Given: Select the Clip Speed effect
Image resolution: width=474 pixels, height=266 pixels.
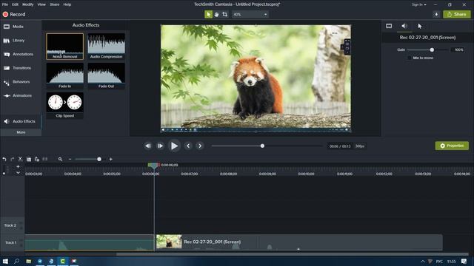Looking at the screenshot, I should (64, 105).
